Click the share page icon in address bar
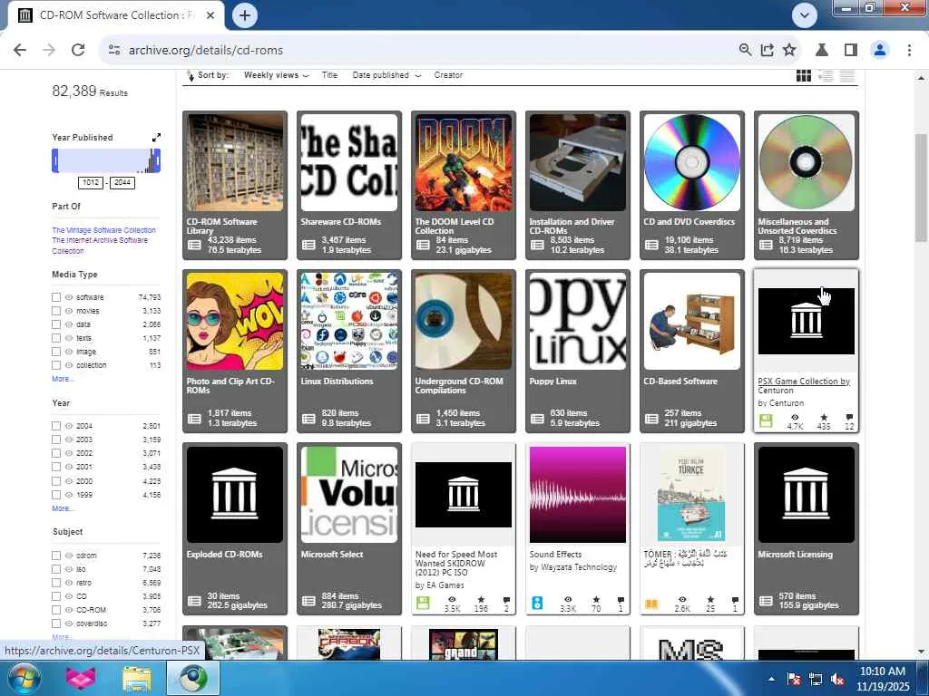The width and height of the screenshot is (929, 696). point(768,50)
